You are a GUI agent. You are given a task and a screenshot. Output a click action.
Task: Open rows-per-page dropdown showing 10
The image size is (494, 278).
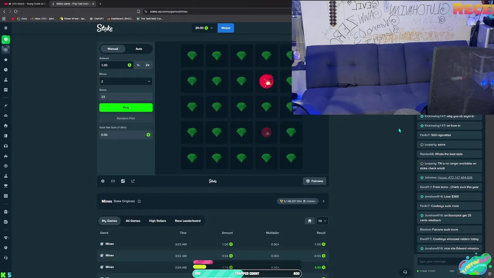322,221
